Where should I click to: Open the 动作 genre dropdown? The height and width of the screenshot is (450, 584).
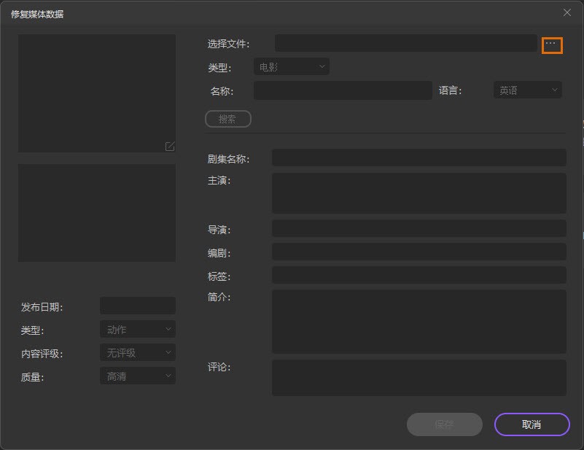pyautogui.click(x=137, y=330)
